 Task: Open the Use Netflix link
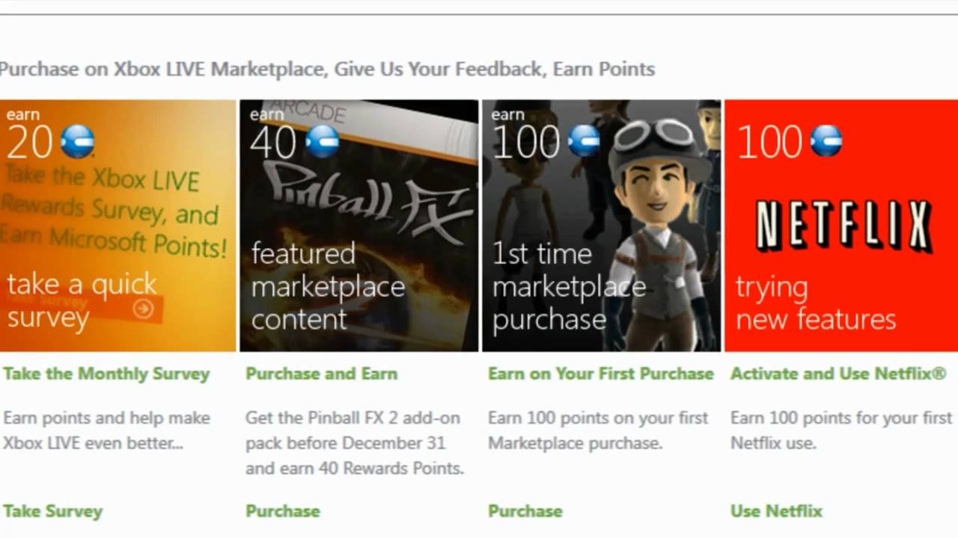click(x=776, y=511)
